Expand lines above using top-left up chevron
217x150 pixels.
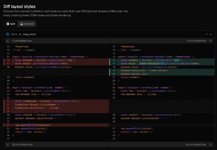[x=7, y=41]
